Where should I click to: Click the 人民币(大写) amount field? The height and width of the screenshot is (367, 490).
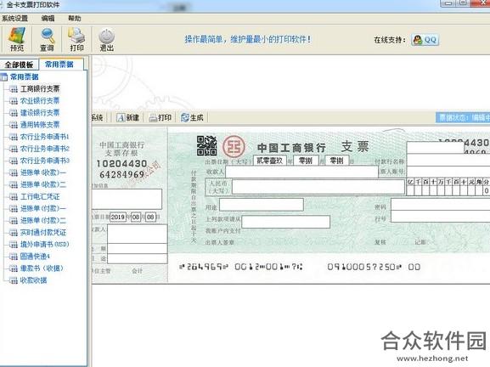318,187
